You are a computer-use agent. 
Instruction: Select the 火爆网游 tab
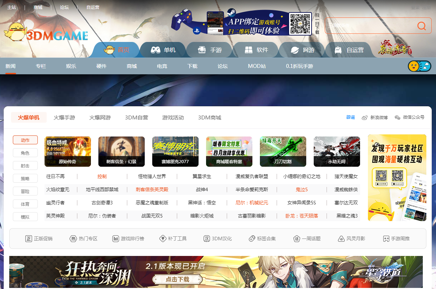click(x=100, y=118)
